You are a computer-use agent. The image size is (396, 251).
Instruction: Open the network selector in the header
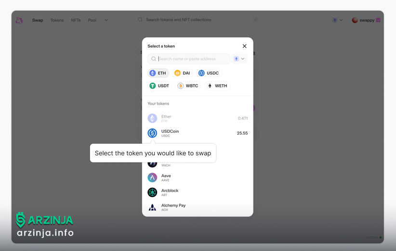338,20
